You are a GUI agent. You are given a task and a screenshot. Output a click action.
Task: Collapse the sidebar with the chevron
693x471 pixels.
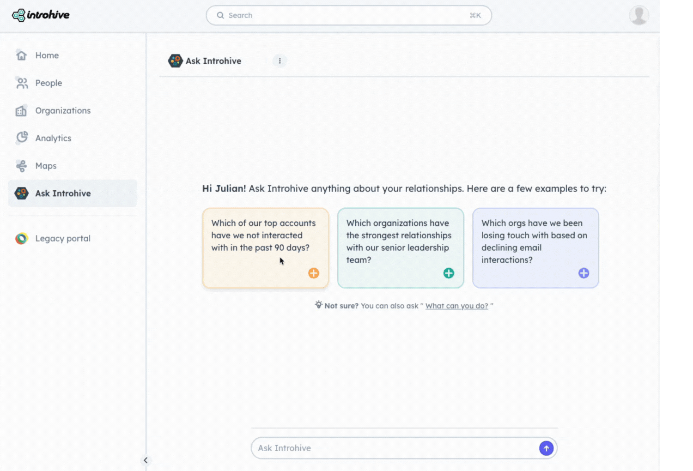click(x=146, y=460)
